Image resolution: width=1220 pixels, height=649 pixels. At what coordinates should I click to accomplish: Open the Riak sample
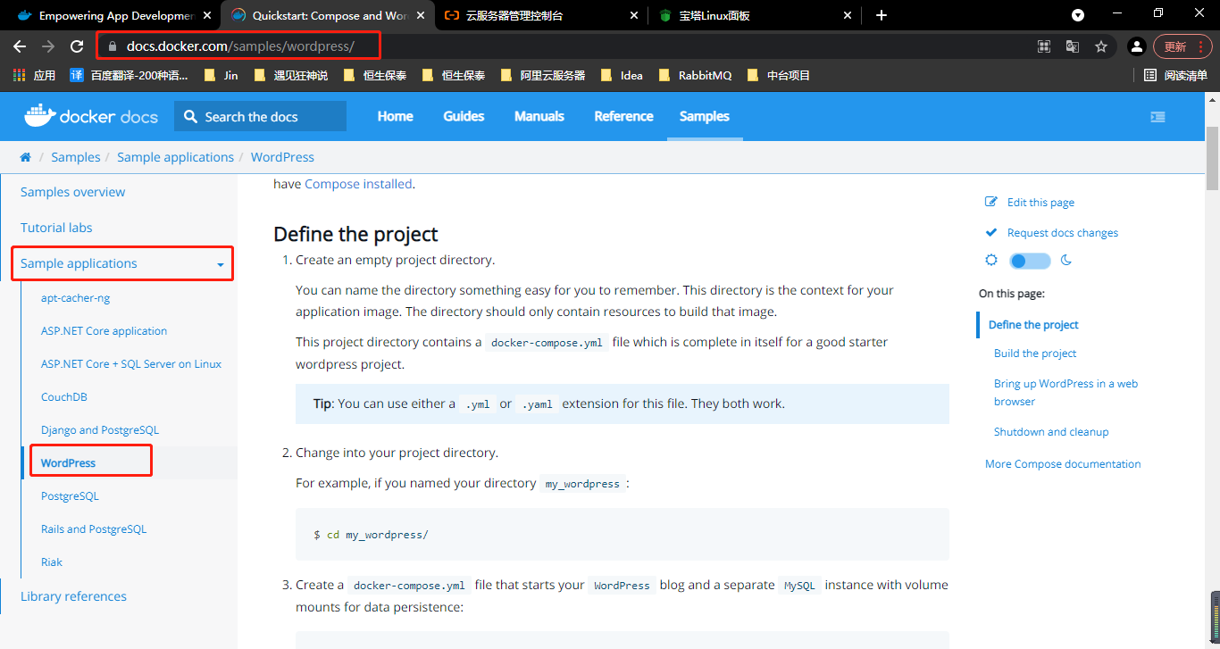[52, 562]
